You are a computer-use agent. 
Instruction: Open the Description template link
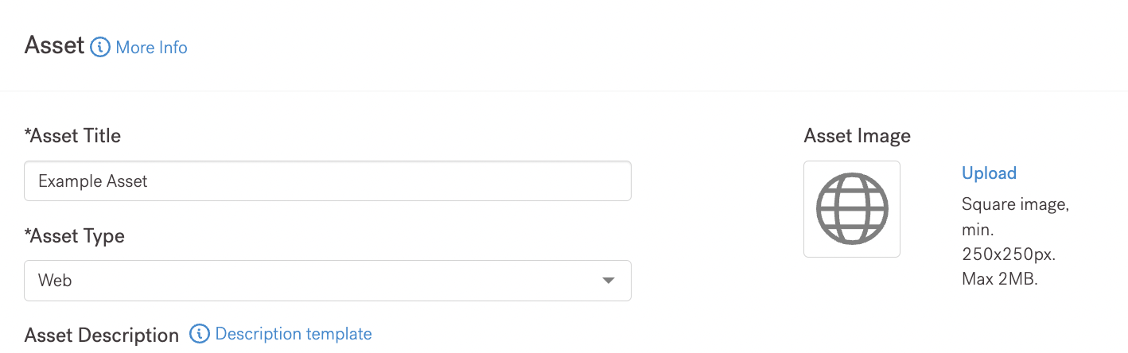[294, 334]
